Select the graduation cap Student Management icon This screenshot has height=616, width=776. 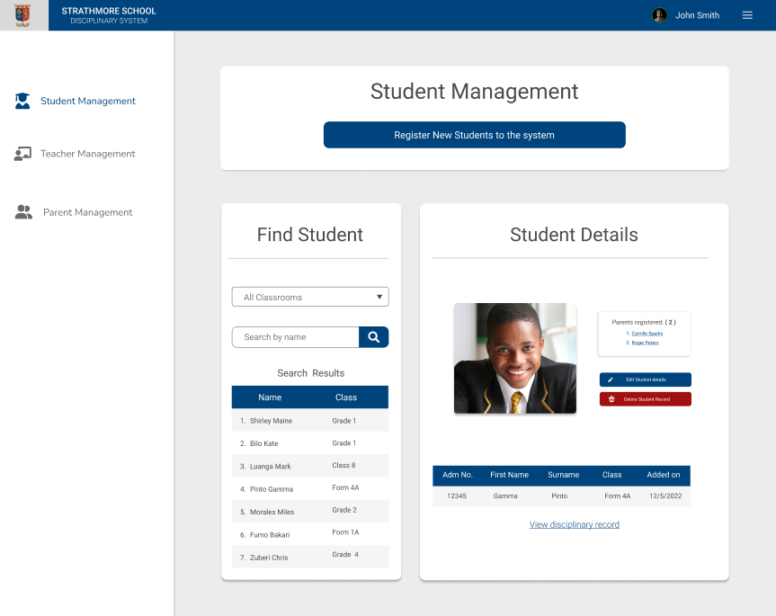22,101
